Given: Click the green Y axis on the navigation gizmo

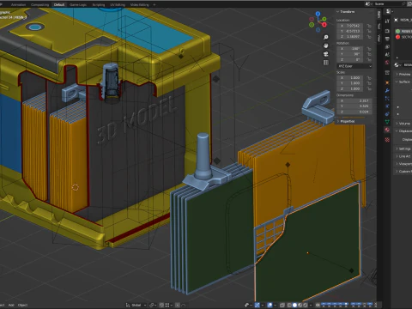Looking at the screenshot, I should pyautogui.click(x=324, y=19).
